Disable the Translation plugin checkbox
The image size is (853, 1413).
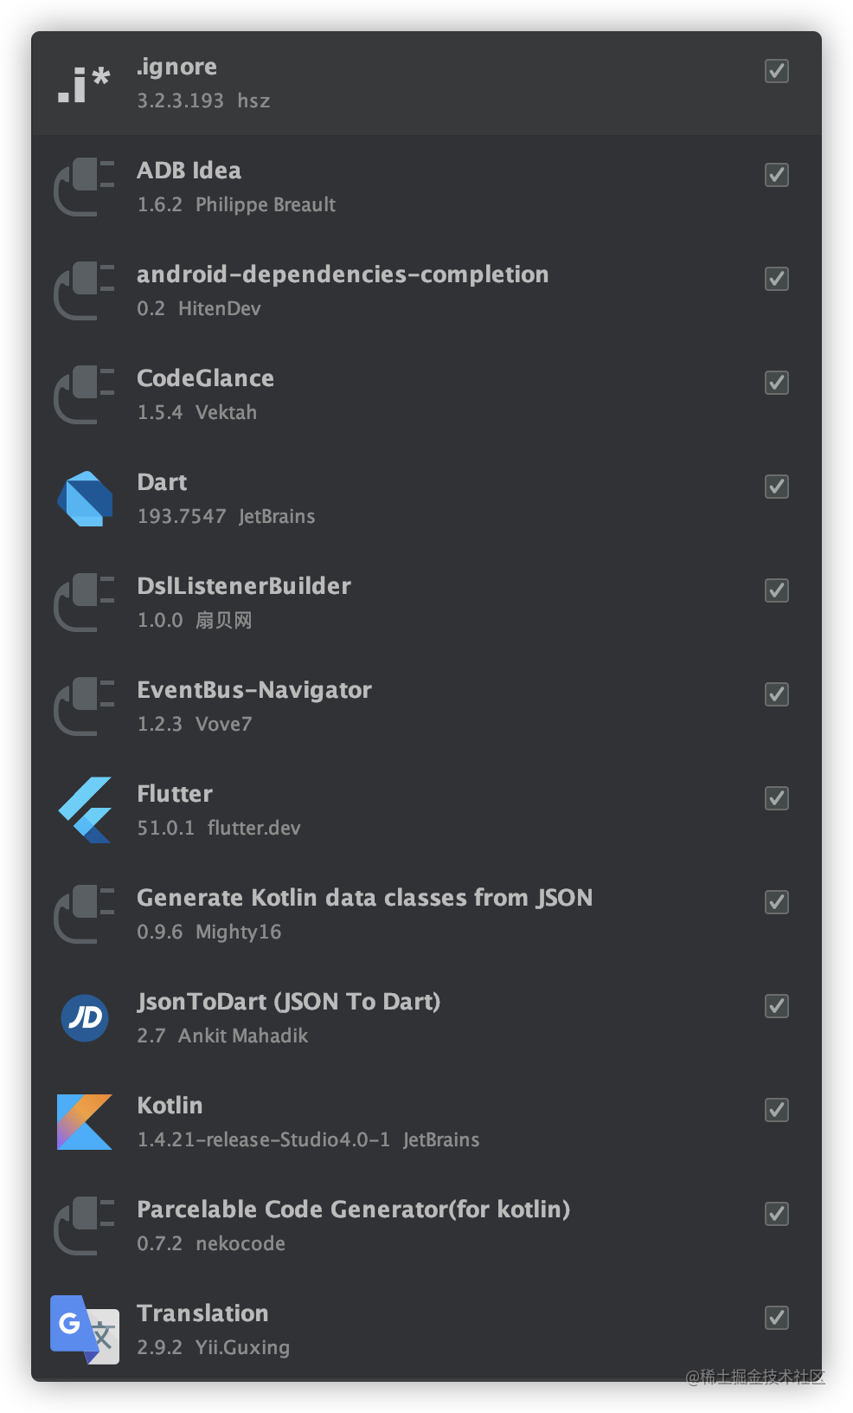pyautogui.click(x=777, y=1318)
